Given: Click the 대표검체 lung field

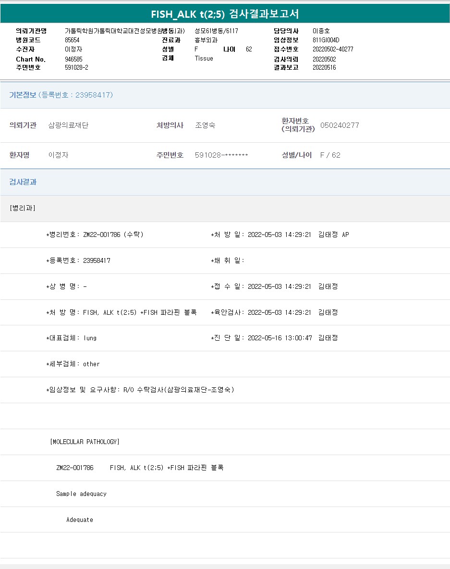Looking at the screenshot, I should coord(71,338).
